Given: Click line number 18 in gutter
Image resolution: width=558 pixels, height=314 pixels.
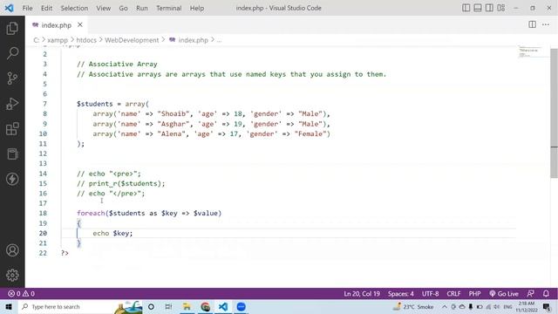Looking at the screenshot, I should 43,213.
